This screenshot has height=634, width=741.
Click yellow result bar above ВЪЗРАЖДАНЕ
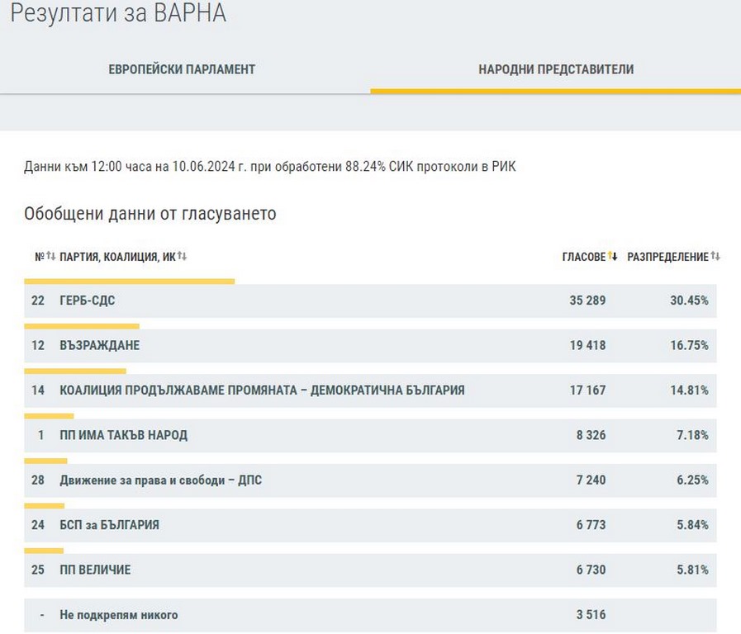click(x=81, y=326)
